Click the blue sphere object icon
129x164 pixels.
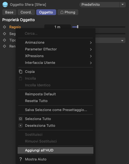click(x=5, y=4)
